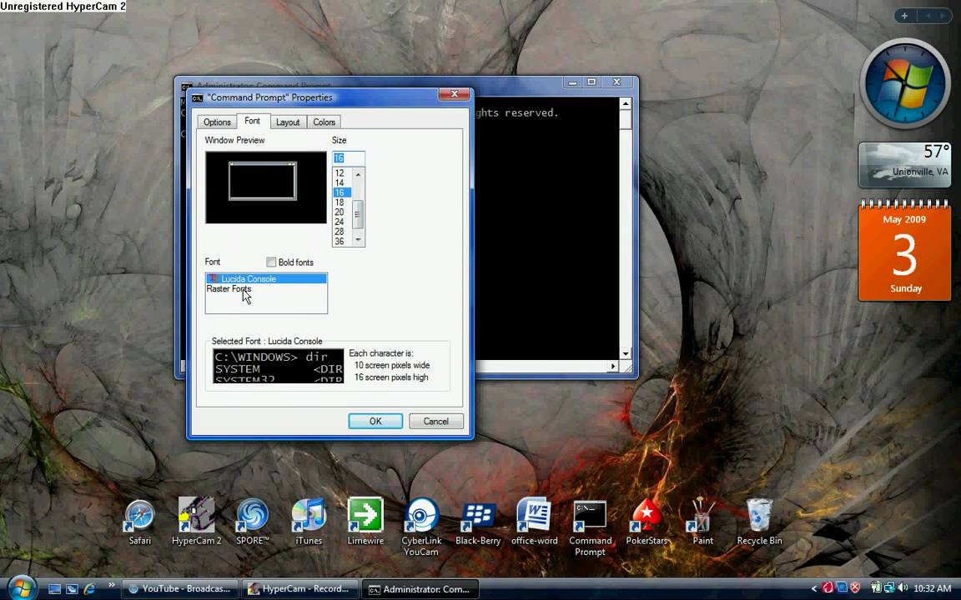
Task: Click the Administrator: Command Prompt taskbar button
Action: coord(420,589)
